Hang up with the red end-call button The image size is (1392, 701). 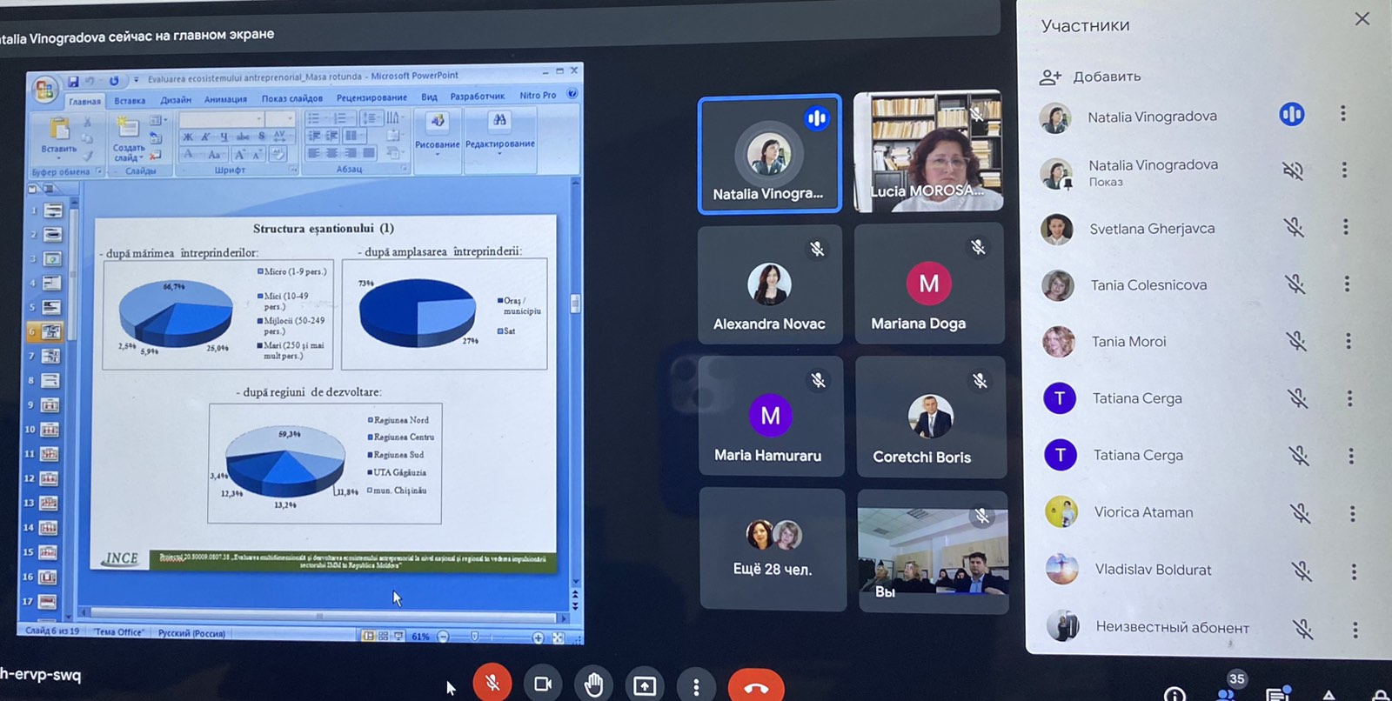click(x=755, y=687)
